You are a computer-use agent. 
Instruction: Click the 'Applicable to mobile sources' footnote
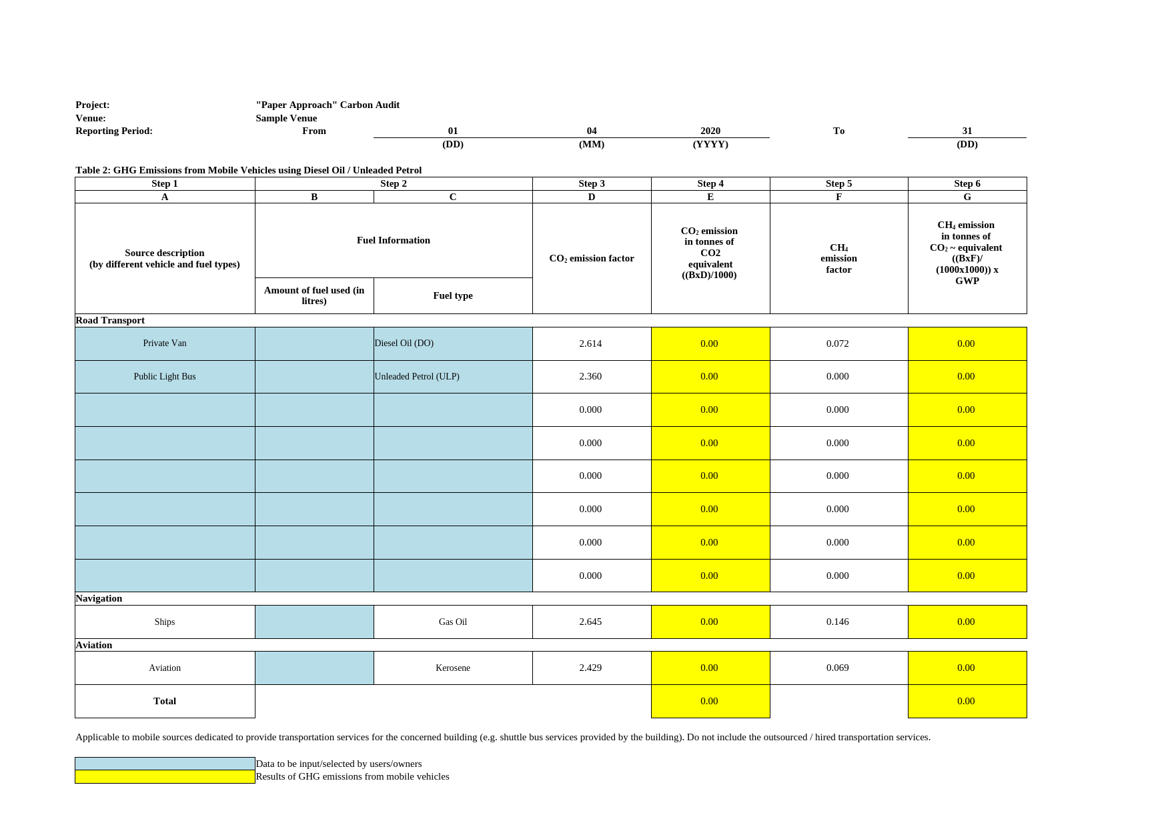pyautogui.click(x=503, y=737)
